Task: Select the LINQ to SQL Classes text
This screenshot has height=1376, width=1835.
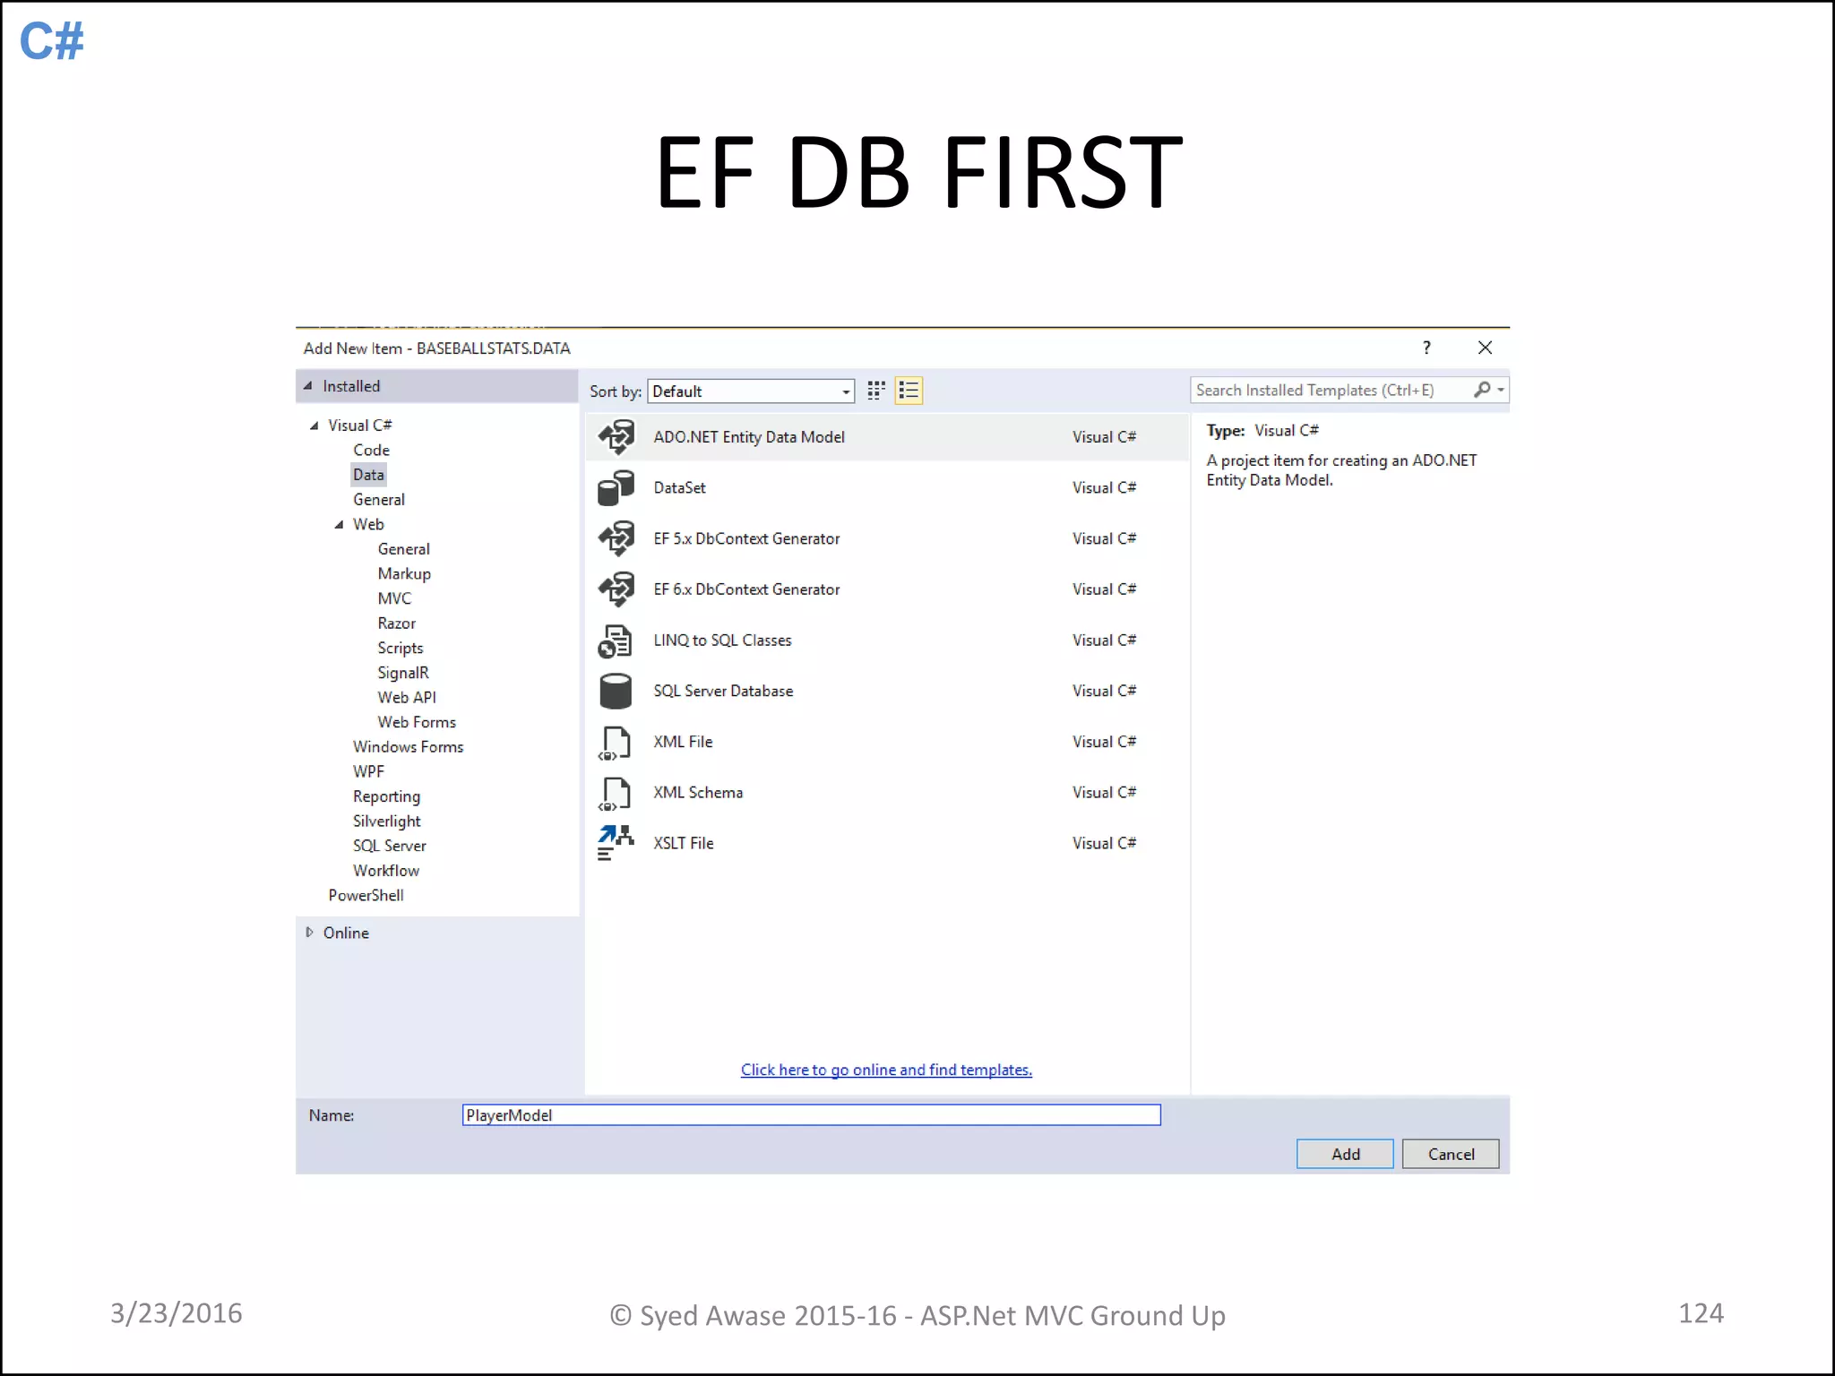Action: coord(722,641)
